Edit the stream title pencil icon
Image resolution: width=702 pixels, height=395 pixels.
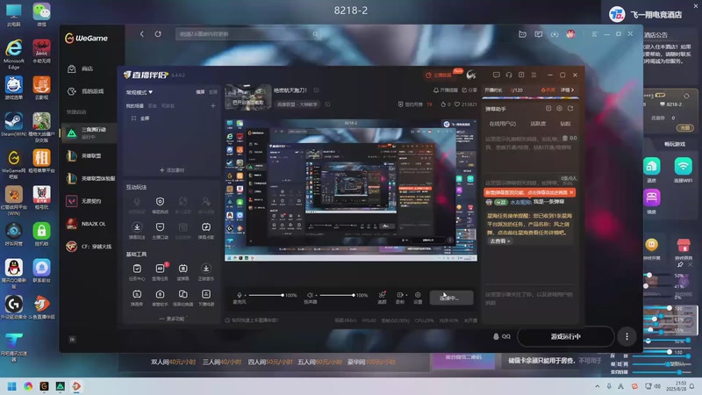[x=316, y=90]
